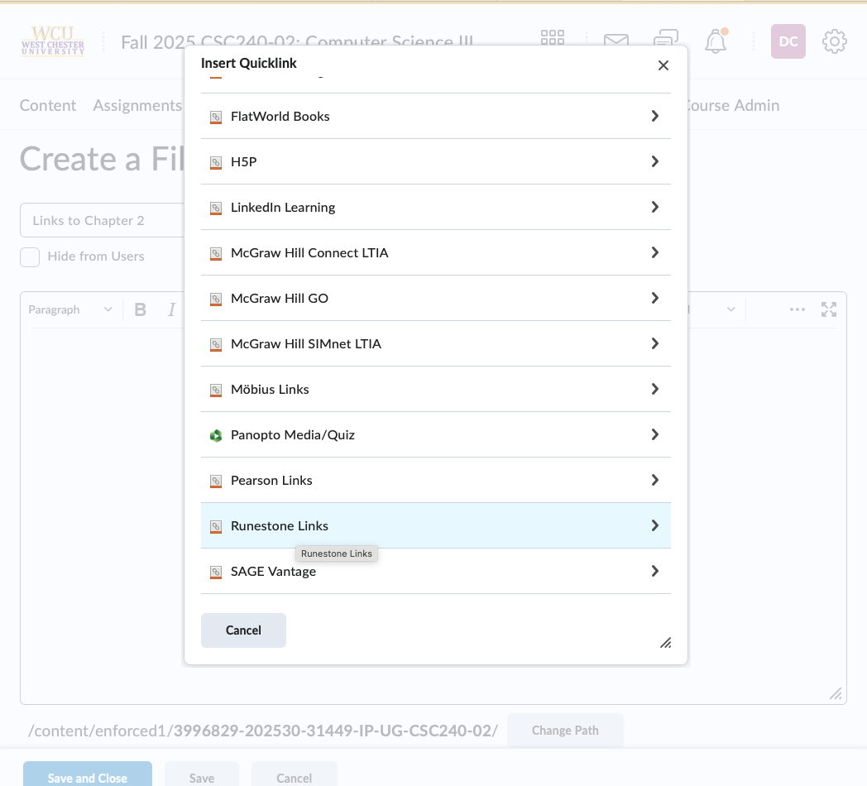
Task: Expand the Runestone Links chevron
Action: click(x=654, y=525)
